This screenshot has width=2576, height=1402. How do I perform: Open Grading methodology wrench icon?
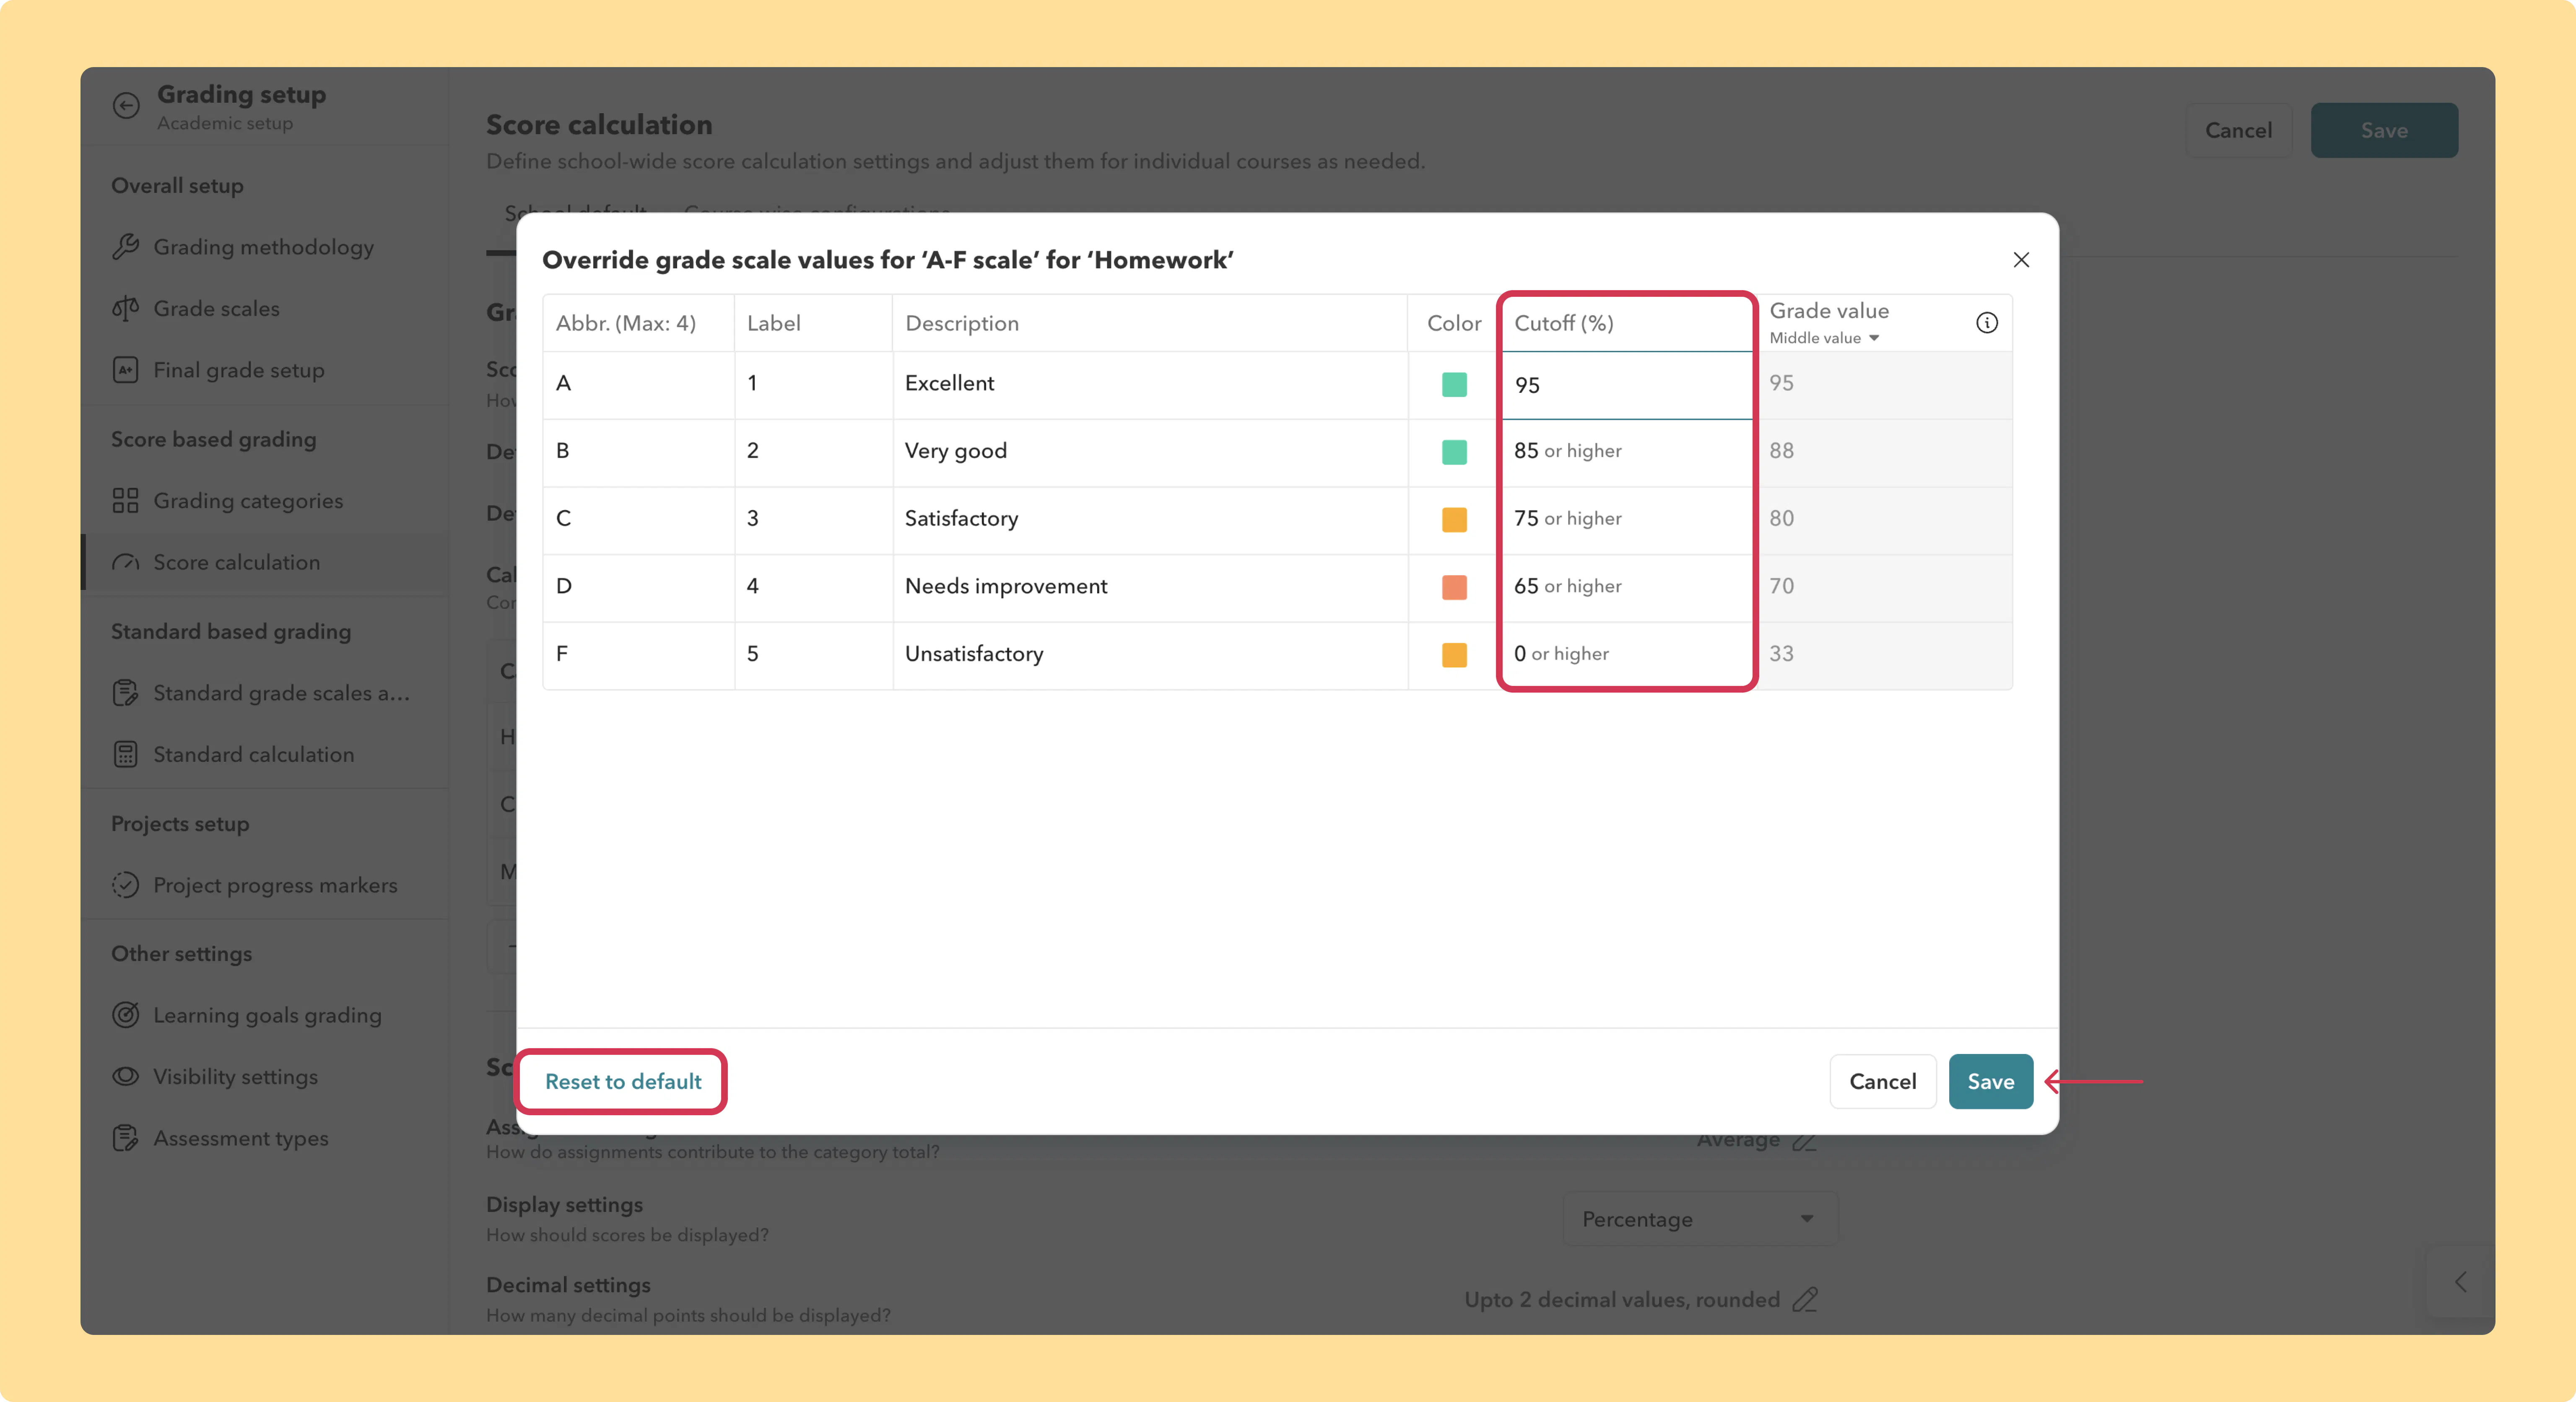pyautogui.click(x=126, y=247)
